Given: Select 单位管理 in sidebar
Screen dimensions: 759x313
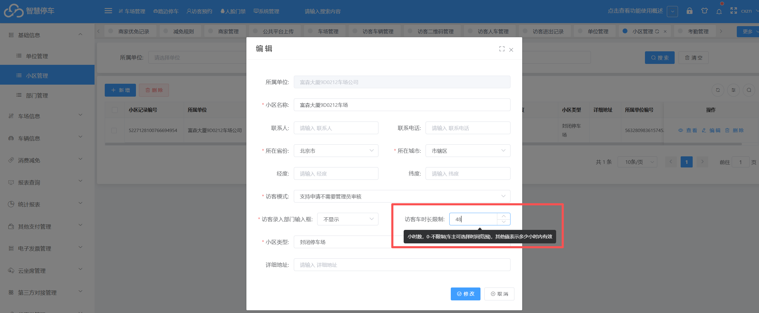Looking at the screenshot, I should 47,56.
